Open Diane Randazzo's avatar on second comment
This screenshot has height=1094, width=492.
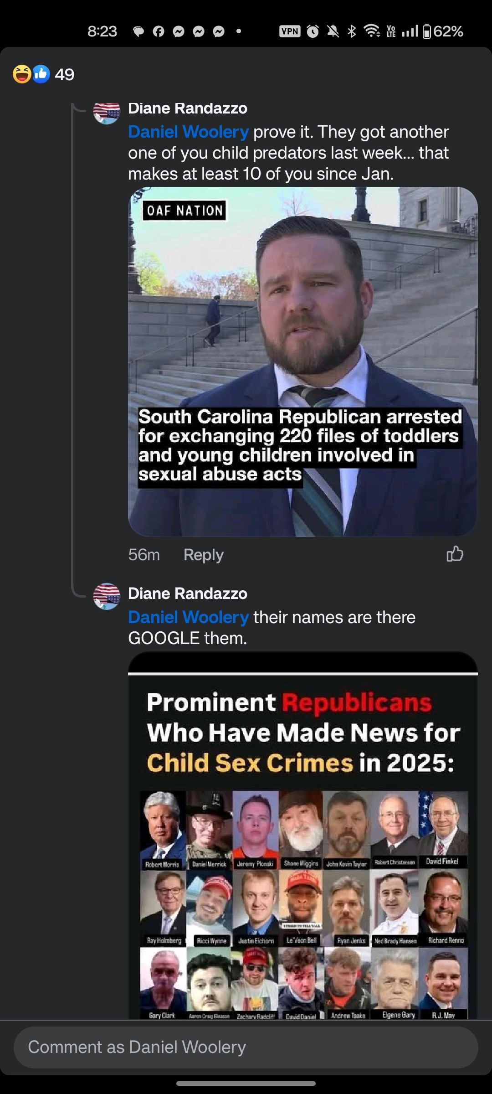click(x=107, y=596)
